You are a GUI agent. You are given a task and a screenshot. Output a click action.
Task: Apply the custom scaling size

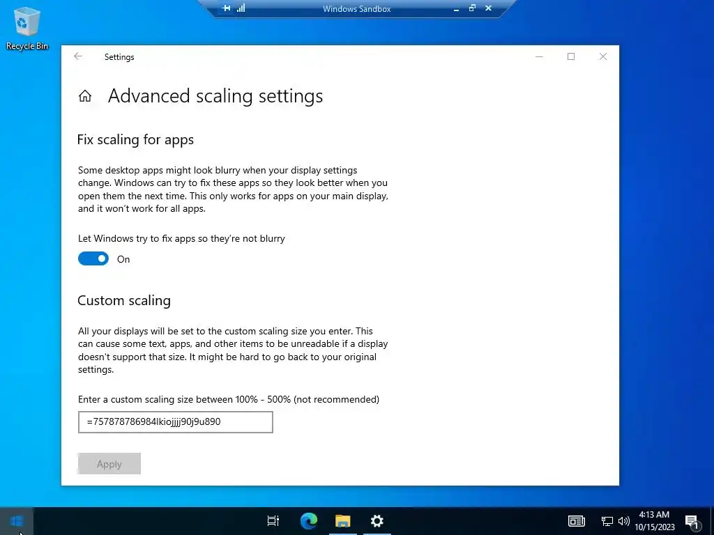tap(109, 463)
